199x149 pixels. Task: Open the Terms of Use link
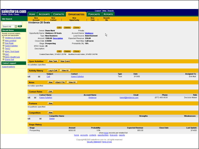click(x=107, y=142)
